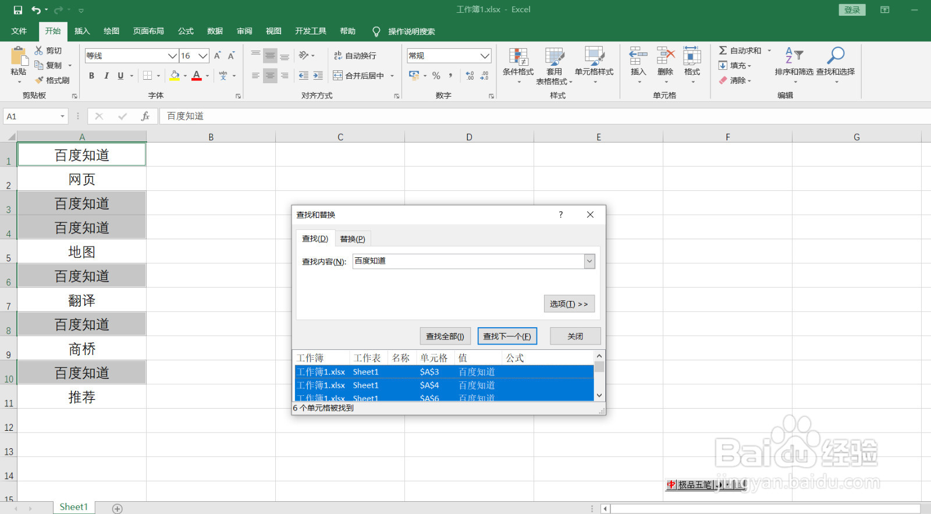Click the Insert cells icon
This screenshot has width=931, height=514.
pyautogui.click(x=638, y=56)
